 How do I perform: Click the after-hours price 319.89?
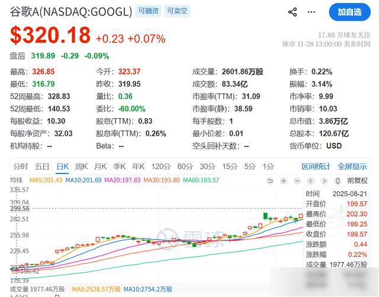pos(43,56)
